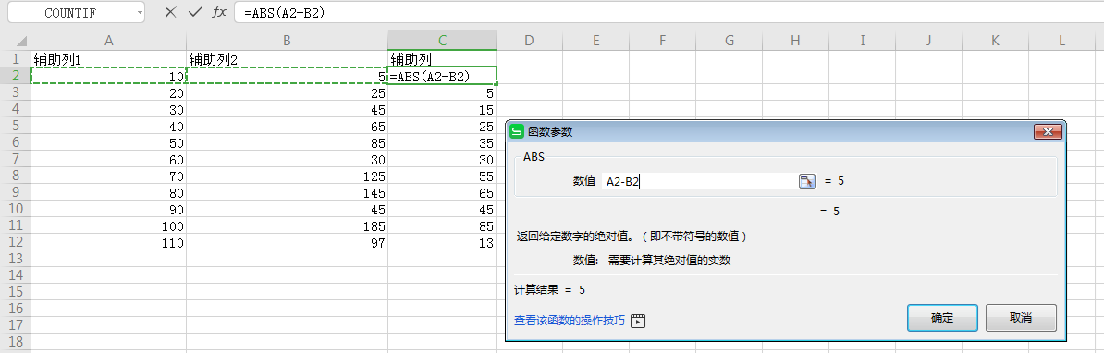
Task: Click in the formula bar text =ABS(A2-B2)
Action: (x=285, y=13)
